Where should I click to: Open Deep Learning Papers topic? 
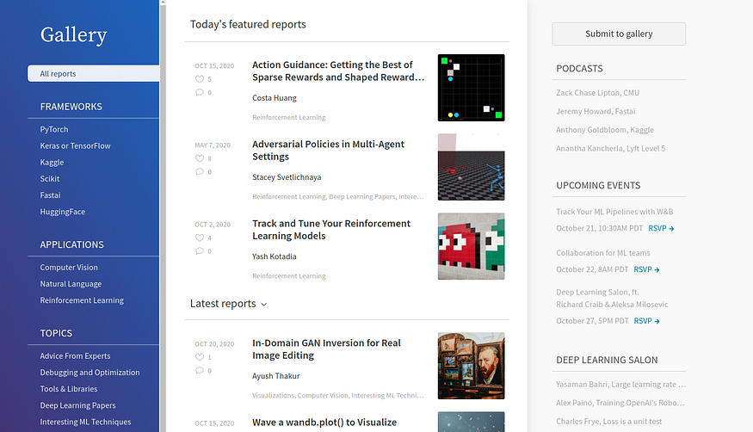click(77, 405)
